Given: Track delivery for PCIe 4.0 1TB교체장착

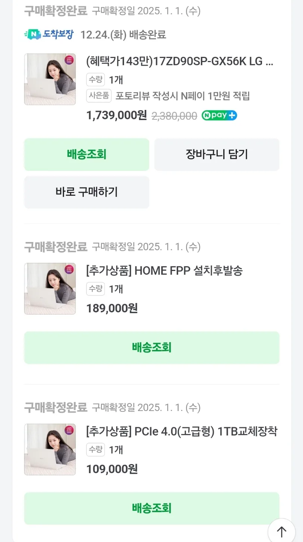Looking at the screenshot, I should 151,508.
